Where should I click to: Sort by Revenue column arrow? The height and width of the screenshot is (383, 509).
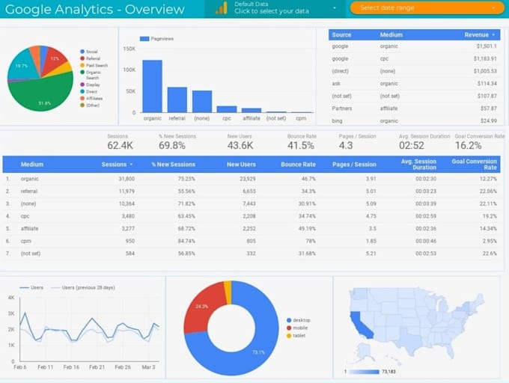click(x=494, y=34)
